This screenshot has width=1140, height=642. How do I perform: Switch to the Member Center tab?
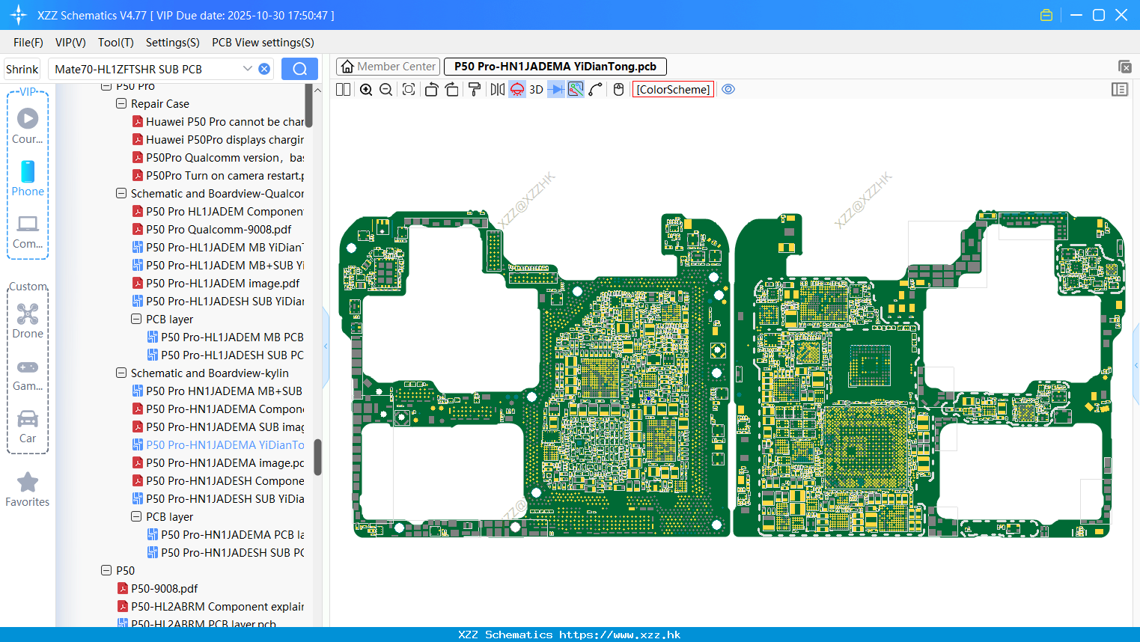(388, 67)
